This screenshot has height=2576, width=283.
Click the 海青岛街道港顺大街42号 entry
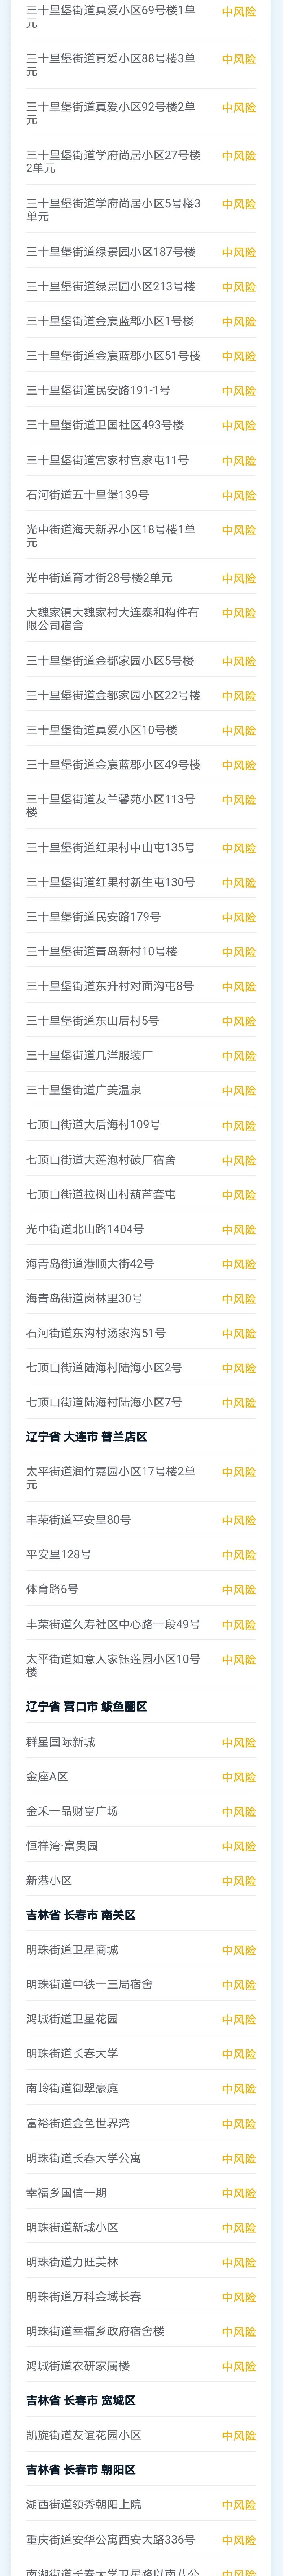coord(90,1264)
